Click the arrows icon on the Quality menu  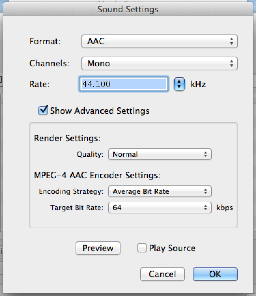pyautogui.click(x=206, y=154)
